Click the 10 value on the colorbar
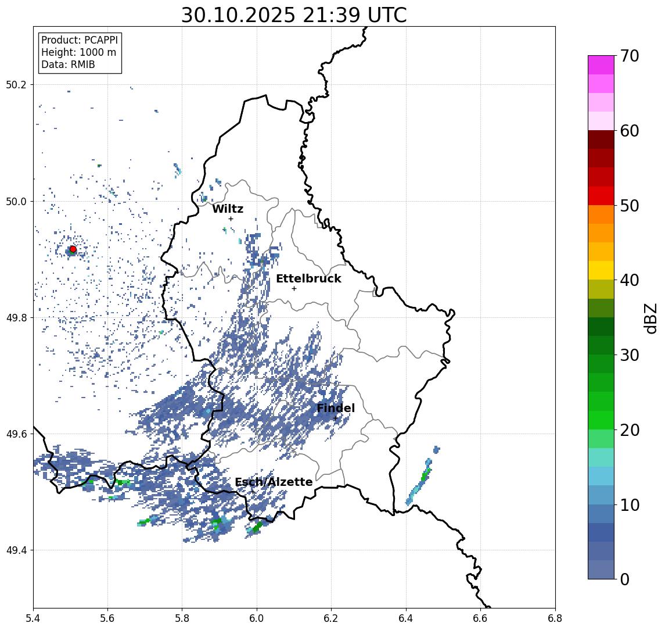Screen dimensions: 665x630 click(629, 504)
